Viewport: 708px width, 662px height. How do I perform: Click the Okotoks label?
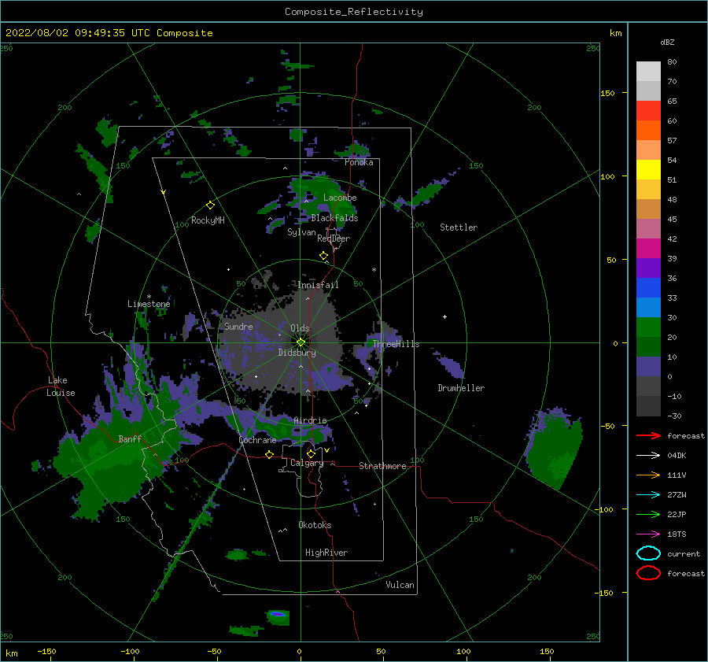pos(315,524)
